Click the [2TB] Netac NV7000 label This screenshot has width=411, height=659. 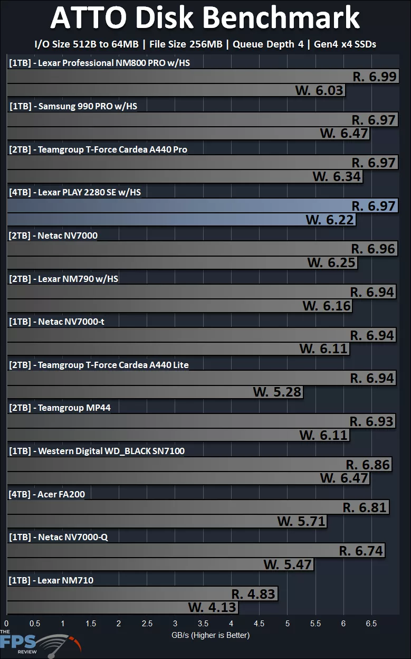click(53, 236)
